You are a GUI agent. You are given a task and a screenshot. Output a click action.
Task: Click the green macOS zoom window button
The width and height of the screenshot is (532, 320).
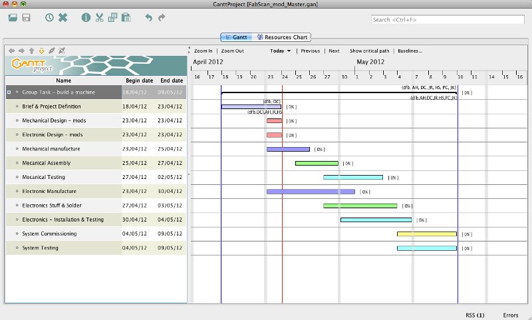[23, 4]
